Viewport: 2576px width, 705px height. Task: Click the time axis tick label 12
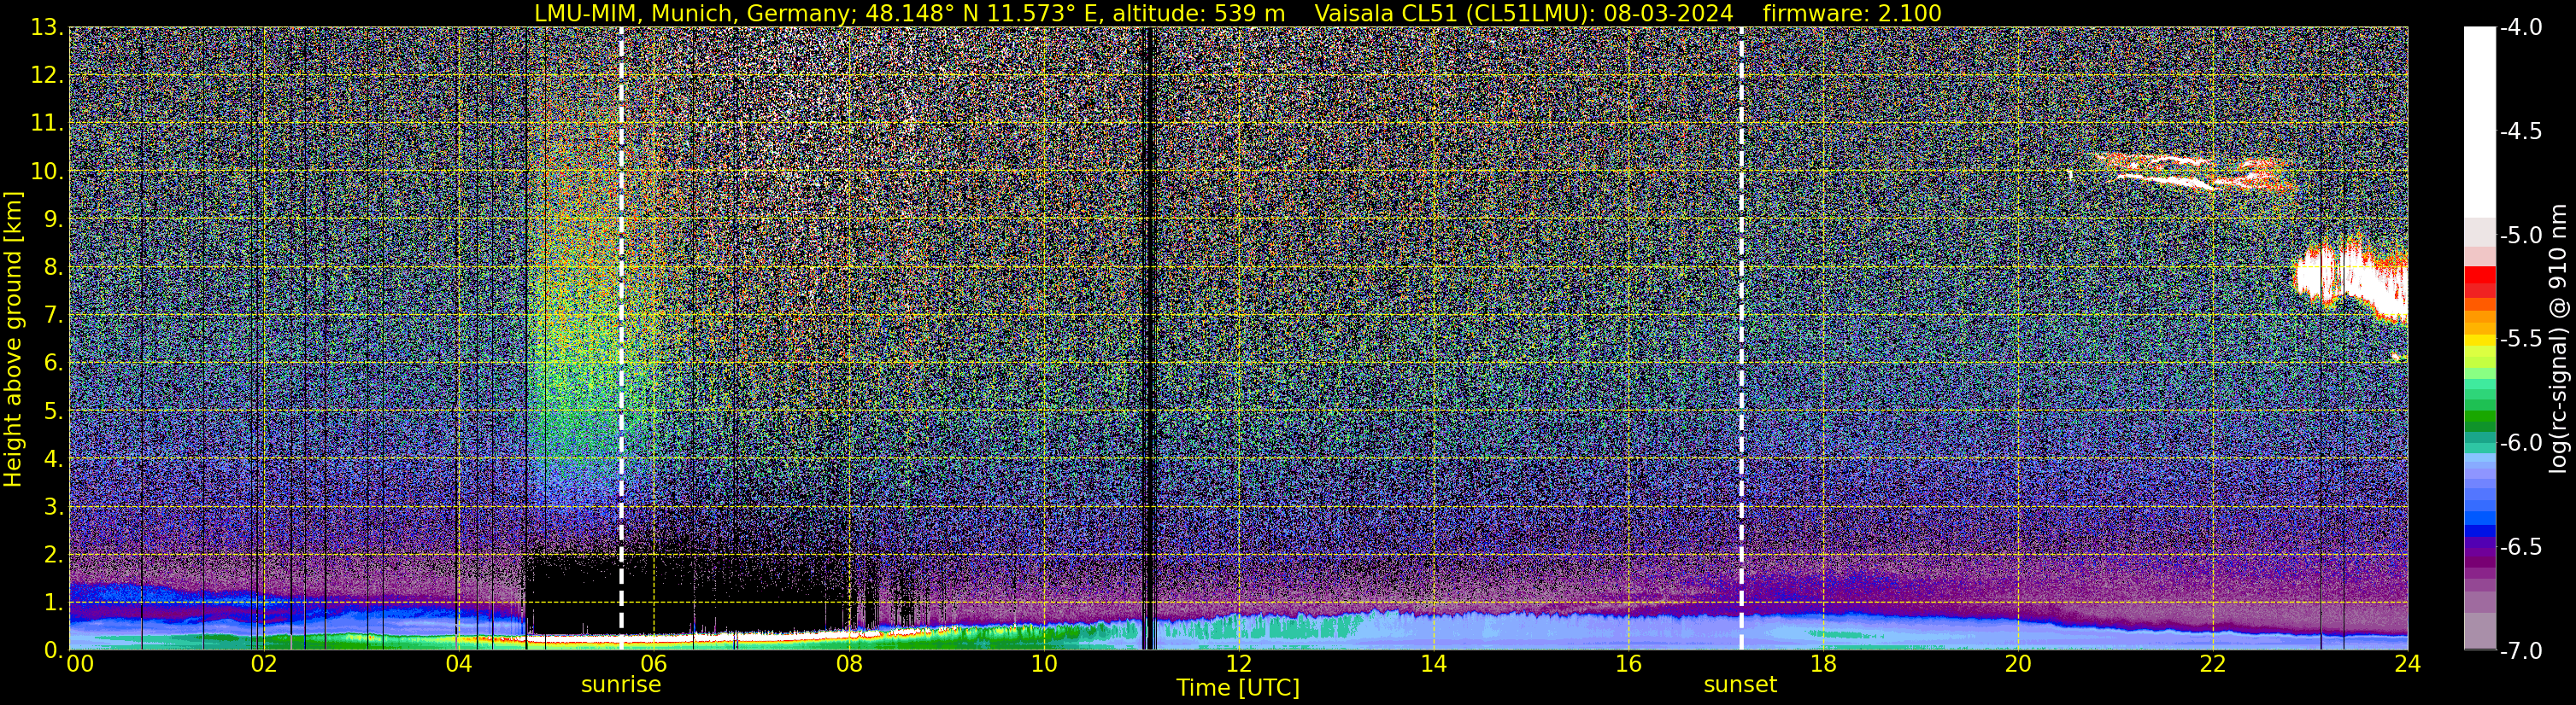click(x=1238, y=664)
